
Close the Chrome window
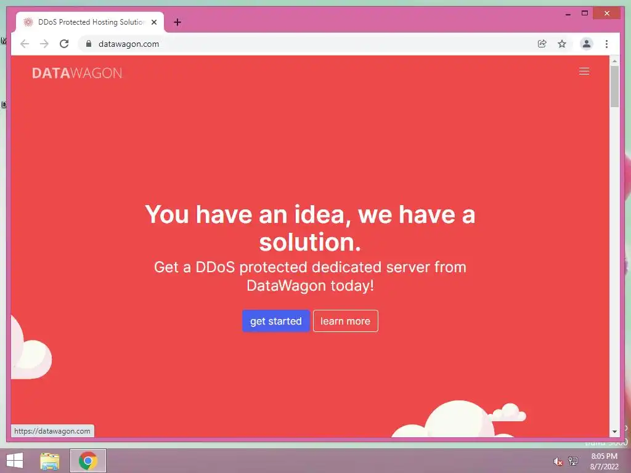pyautogui.click(x=607, y=14)
